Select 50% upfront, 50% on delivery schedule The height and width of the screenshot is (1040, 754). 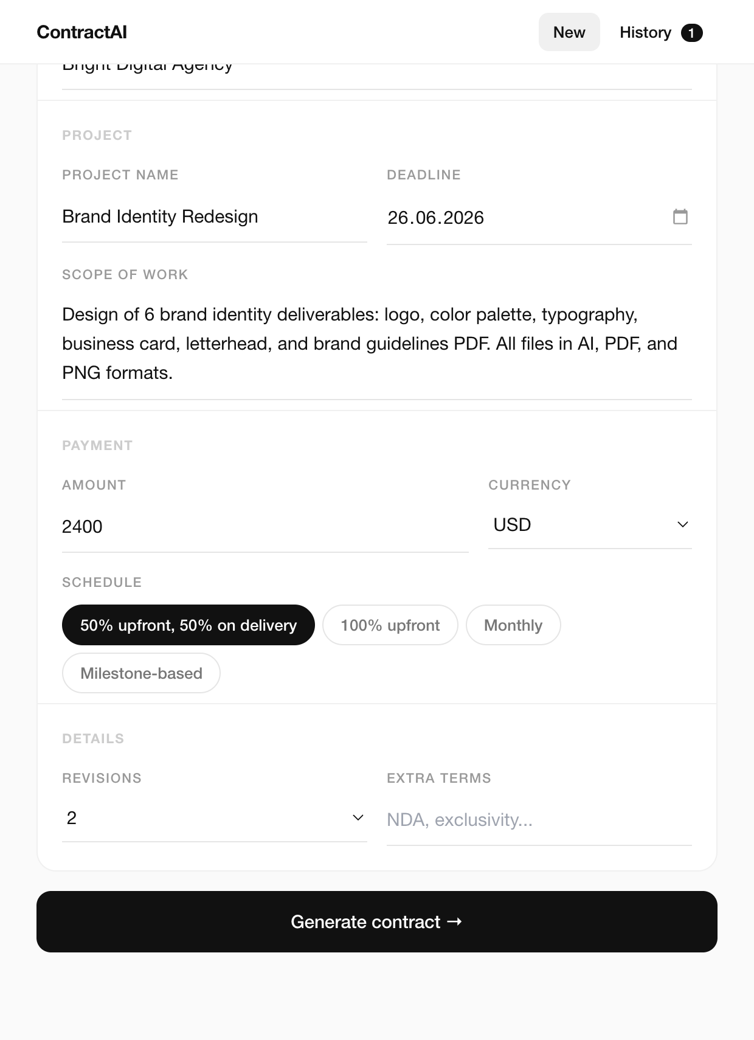click(x=188, y=625)
